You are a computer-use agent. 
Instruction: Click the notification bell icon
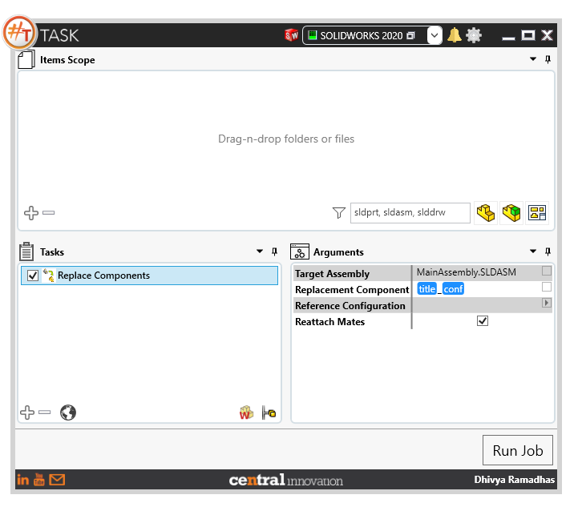tap(454, 35)
